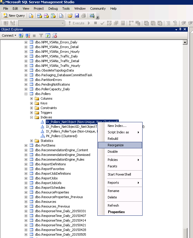Click the Save floppy disk icon
Viewport: 193px width, 238px height.
[77, 16]
